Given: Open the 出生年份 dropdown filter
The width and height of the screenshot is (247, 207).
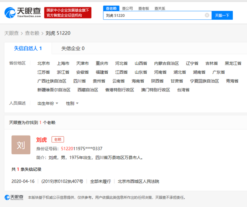Looking at the screenshot, I should [x=48, y=103].
